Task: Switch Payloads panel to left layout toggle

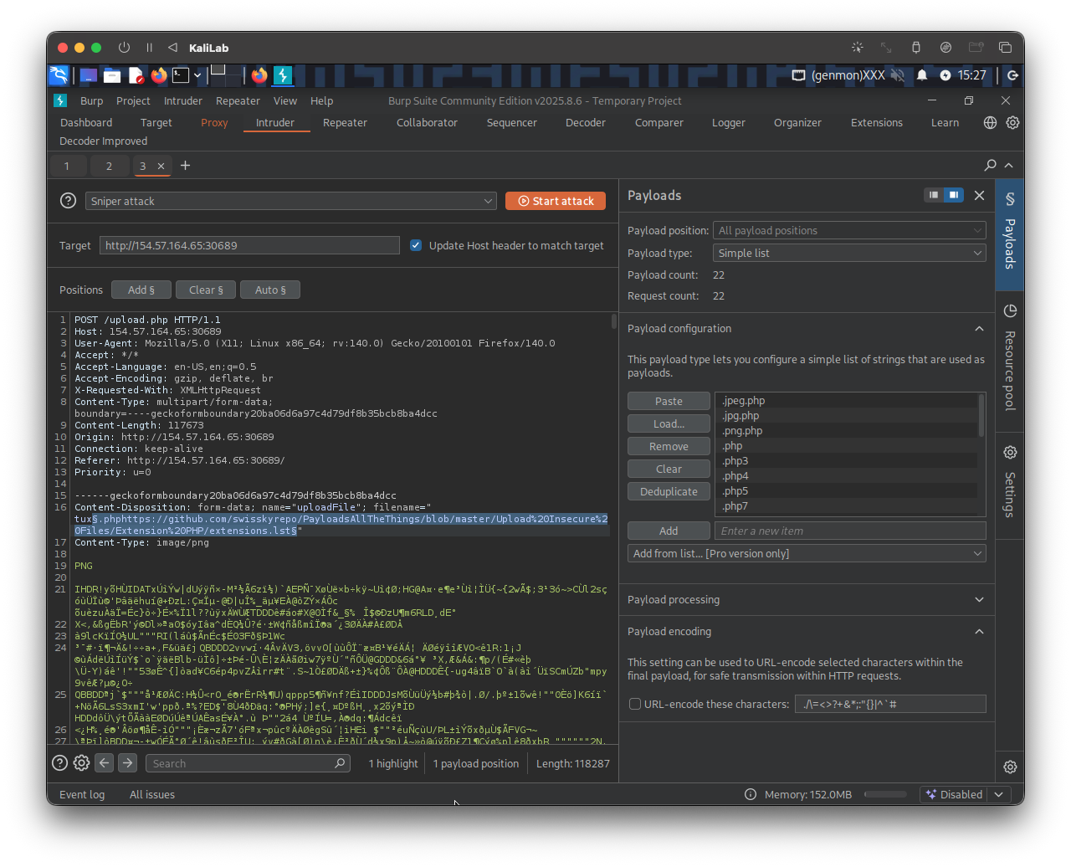Action: click(x=934, y=195)
